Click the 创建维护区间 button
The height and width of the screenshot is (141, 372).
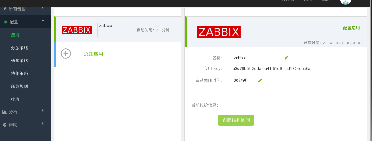point(236,120)
